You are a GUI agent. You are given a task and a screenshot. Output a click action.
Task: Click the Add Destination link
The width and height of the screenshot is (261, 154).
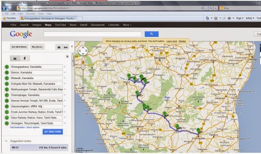click(x=17, y=127)
